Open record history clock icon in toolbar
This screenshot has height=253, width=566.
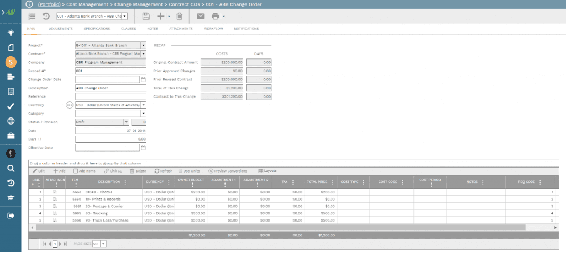(x=46, y=16)
